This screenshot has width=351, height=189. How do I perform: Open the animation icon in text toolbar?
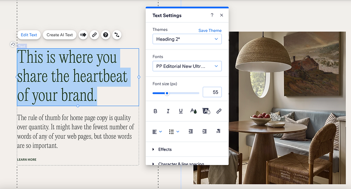(83, 35)
